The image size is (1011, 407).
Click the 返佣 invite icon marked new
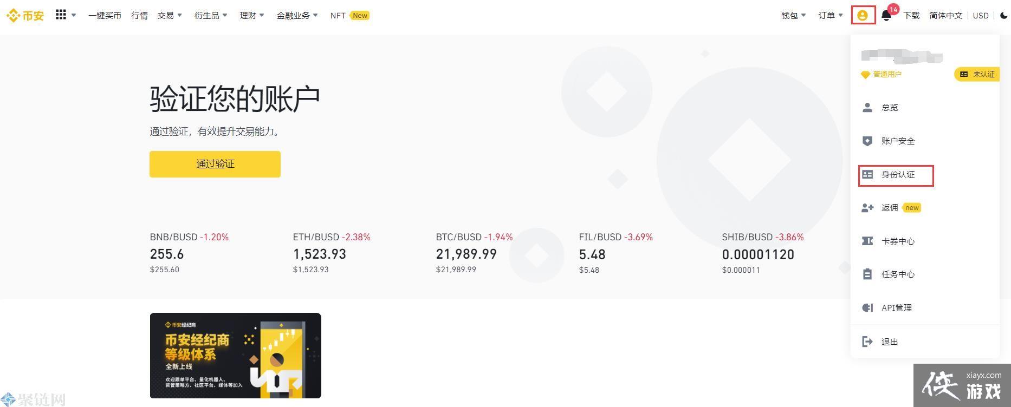click(x=867, y=207)
